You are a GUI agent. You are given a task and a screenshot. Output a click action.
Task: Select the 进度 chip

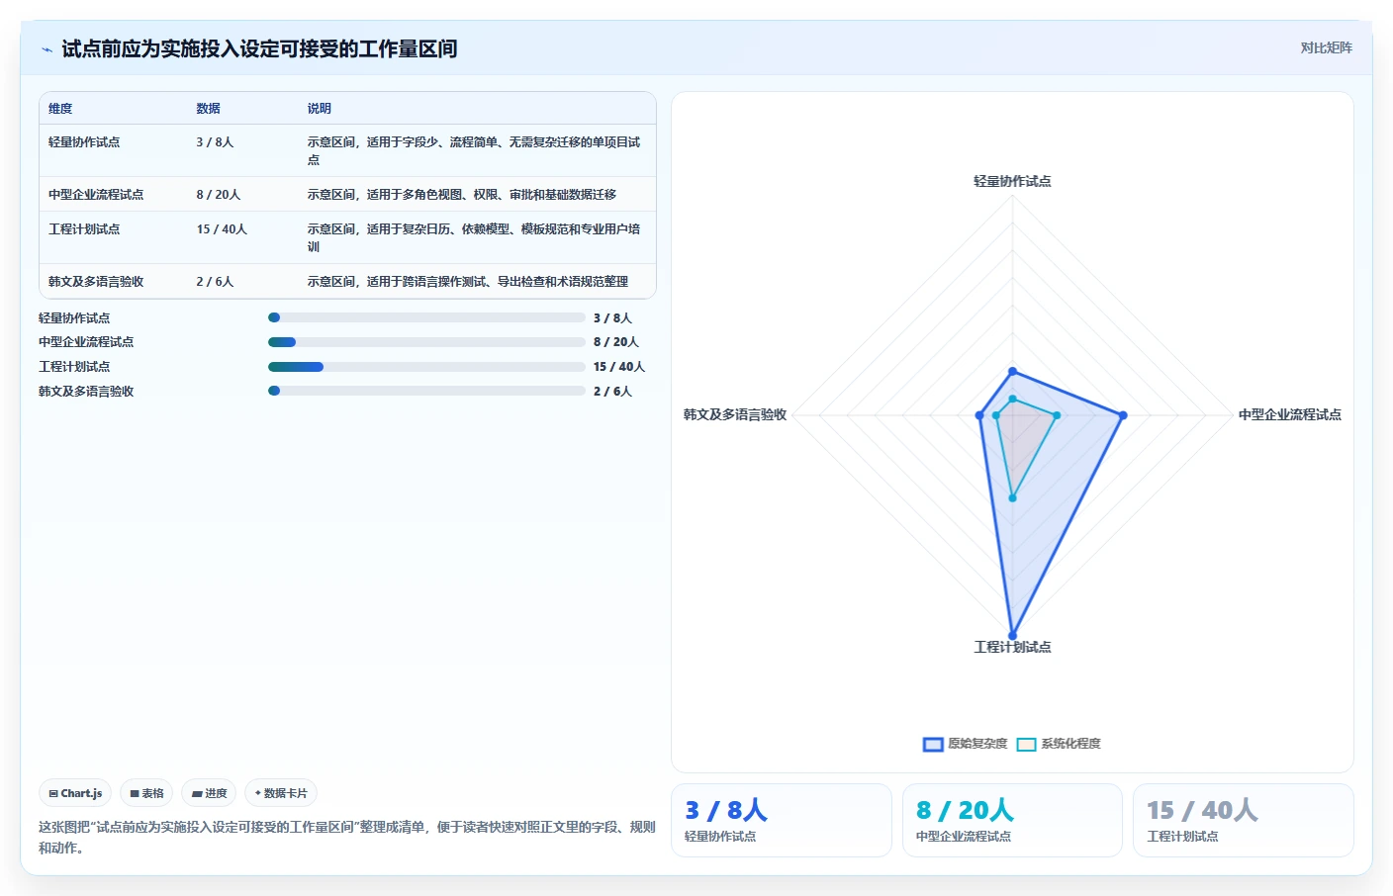tap(209, 793)
